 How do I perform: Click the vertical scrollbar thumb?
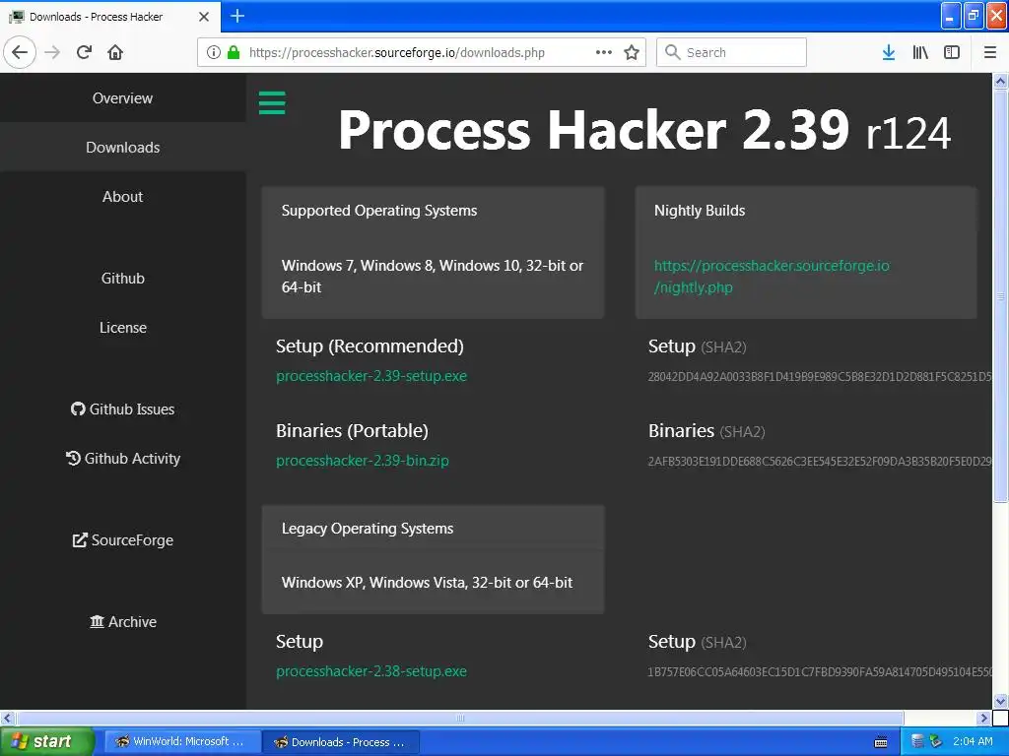coord(1001,296)
